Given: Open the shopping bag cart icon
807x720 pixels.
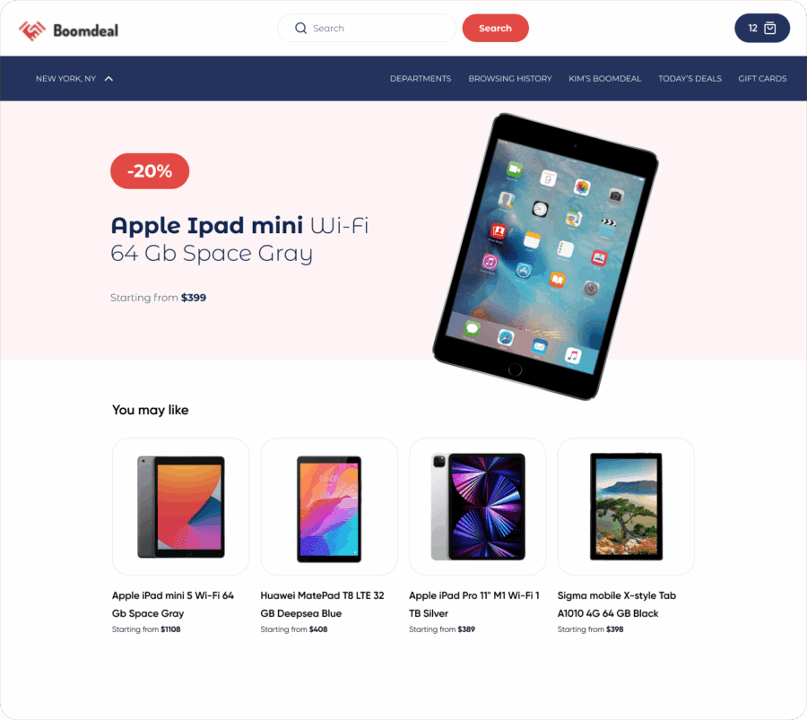Looking at the screenshot, I should (x=770, y=28).
